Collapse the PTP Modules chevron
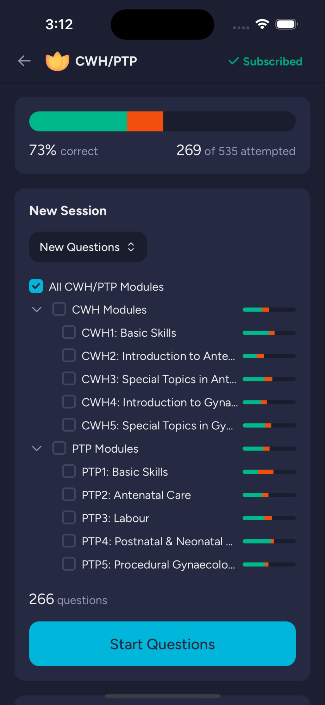 (x=37, y=448)
